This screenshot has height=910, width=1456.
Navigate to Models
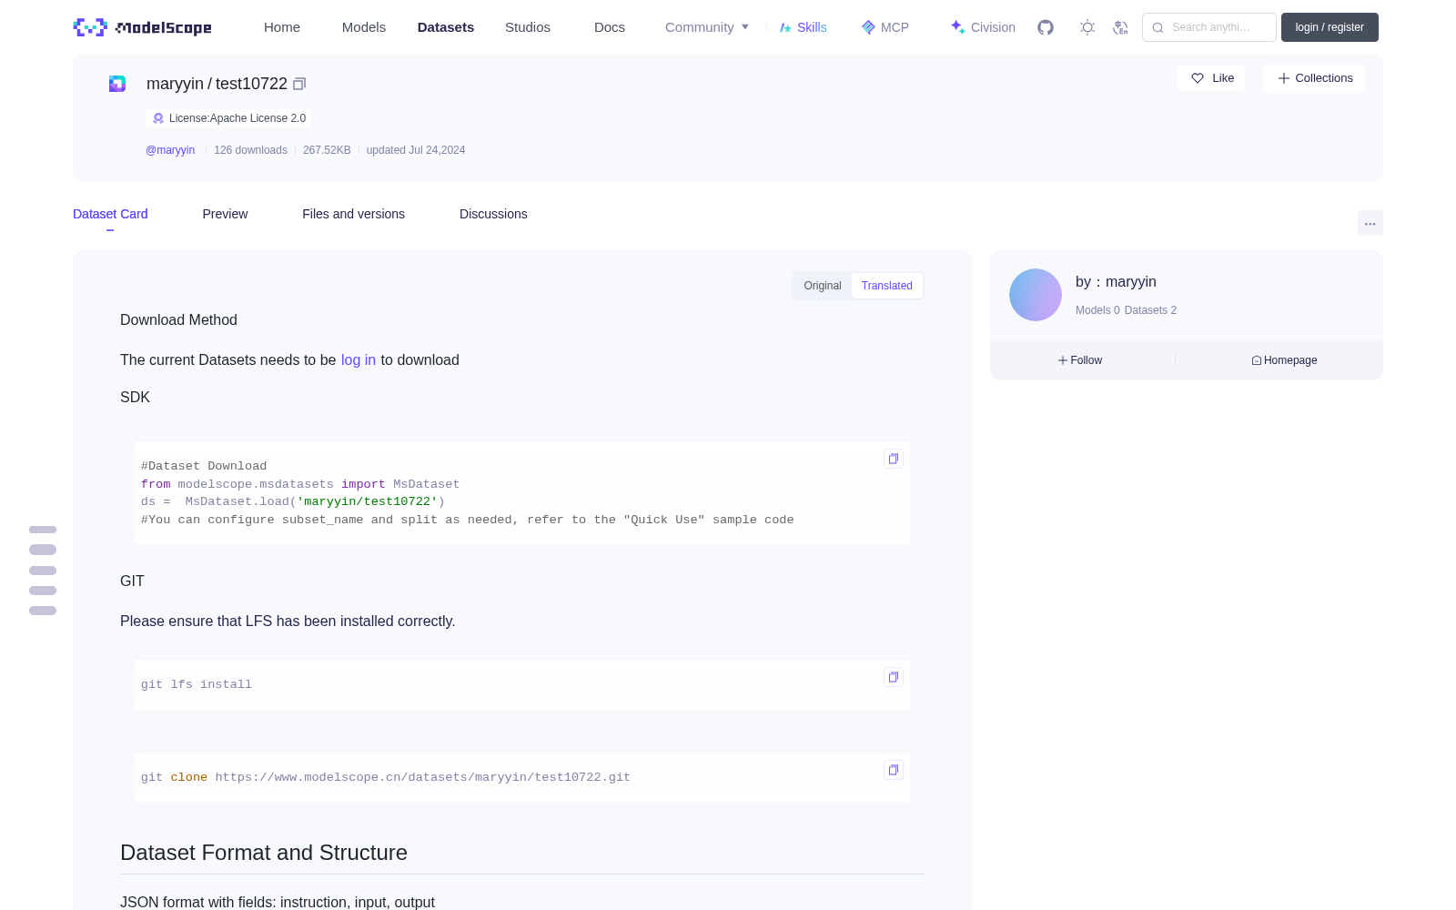click(364, 27)
